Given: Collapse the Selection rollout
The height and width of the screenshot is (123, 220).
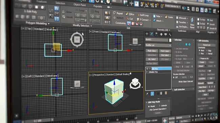Looking at the screenshot, I should pos(173,40).
